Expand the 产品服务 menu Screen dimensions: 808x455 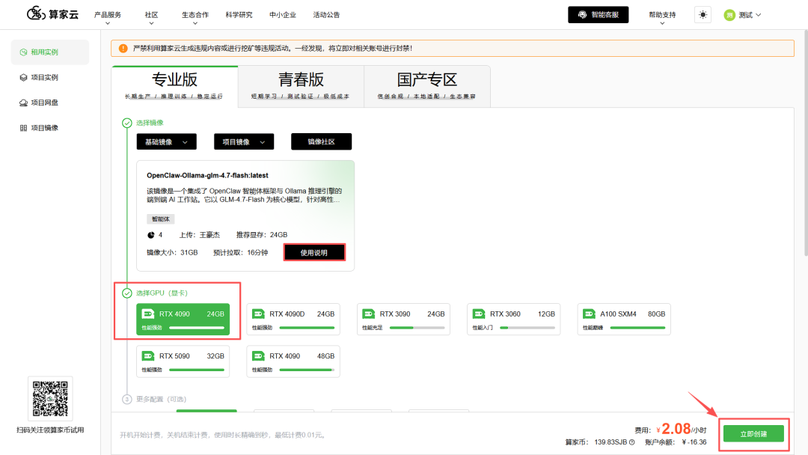[108, 17]
